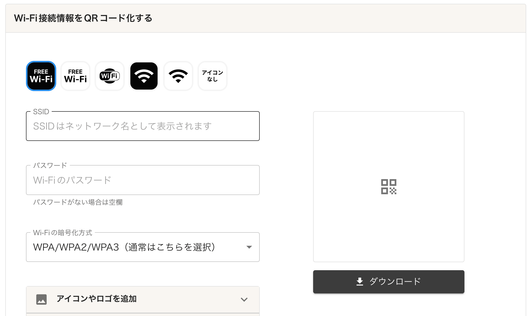The height and width of the screenshot is (316, 532).
Task: Open the アイコンやロゴを追加 panel label
Action: pos(97,299)
